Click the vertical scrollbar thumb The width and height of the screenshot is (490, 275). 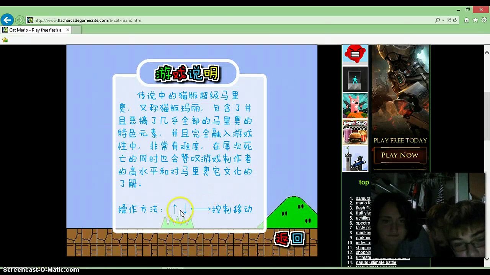click(487, 116)
